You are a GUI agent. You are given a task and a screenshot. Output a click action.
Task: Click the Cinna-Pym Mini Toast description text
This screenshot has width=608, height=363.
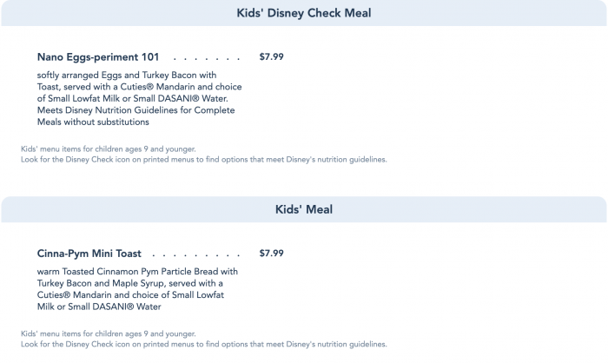(x=137, y=289)
